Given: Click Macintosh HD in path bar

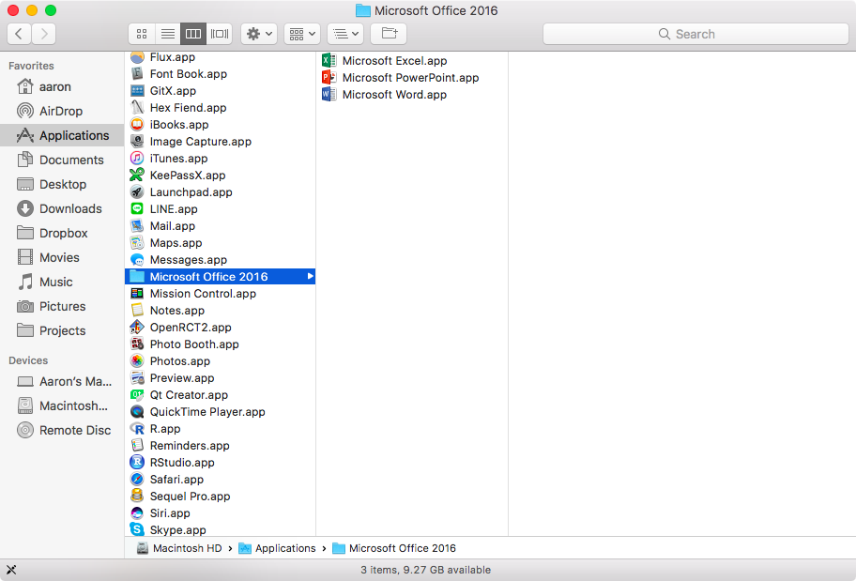Looking at the screenshot, I should 179,548.
